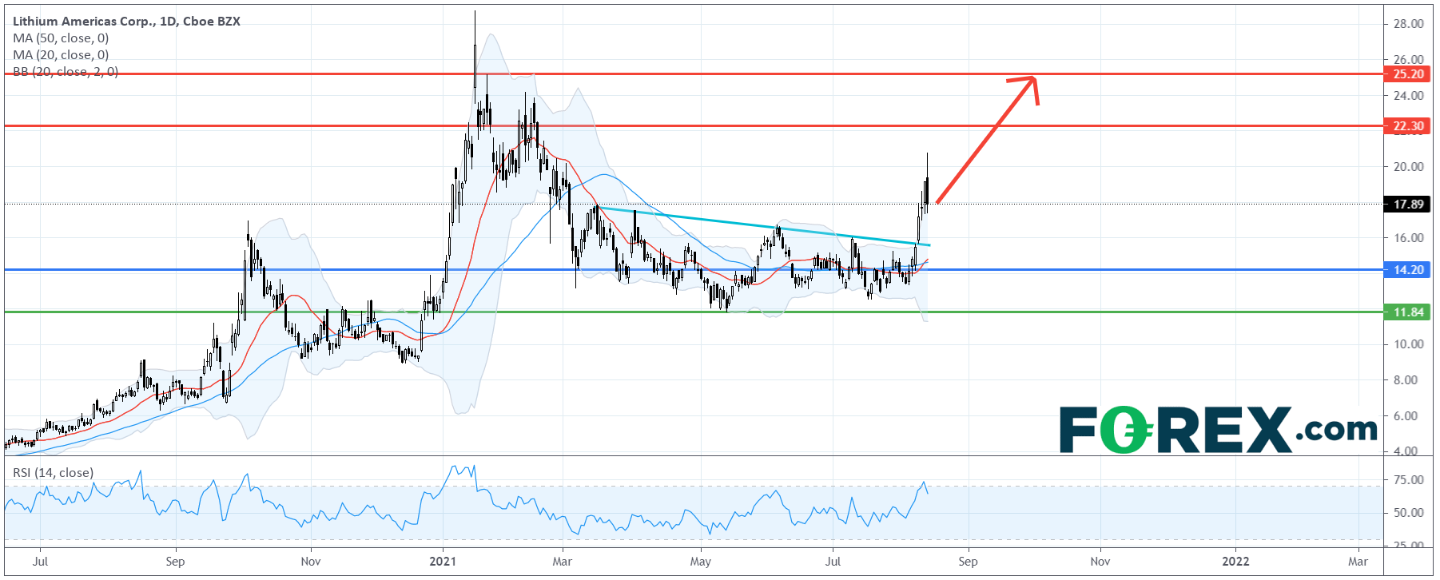Toggle the BB (20, close, 2, 0) legend
The height and width of the screenshot is (580, 1440).
point(66,72)
